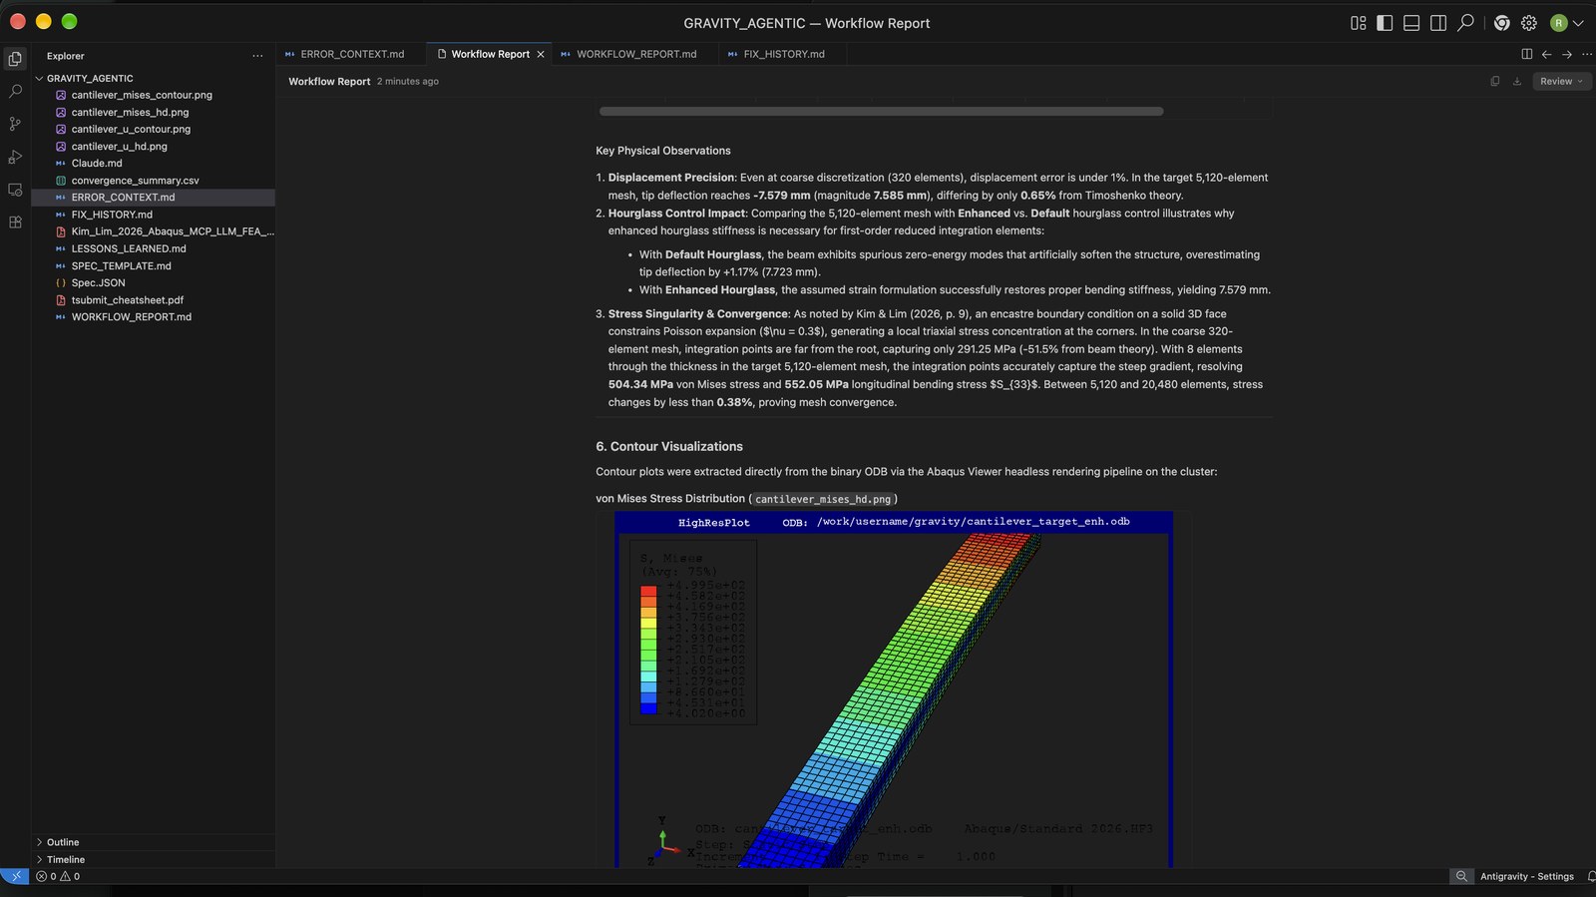
Task: Open the customize layout icon in title bar
Action: click(x=1359, y=23)
